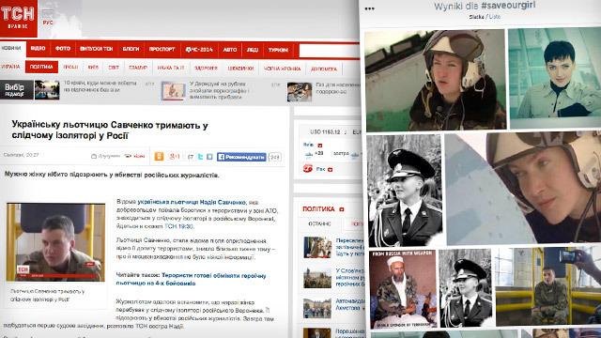
Task: Click the Вибір редакції label
Action: click(16, 90)
